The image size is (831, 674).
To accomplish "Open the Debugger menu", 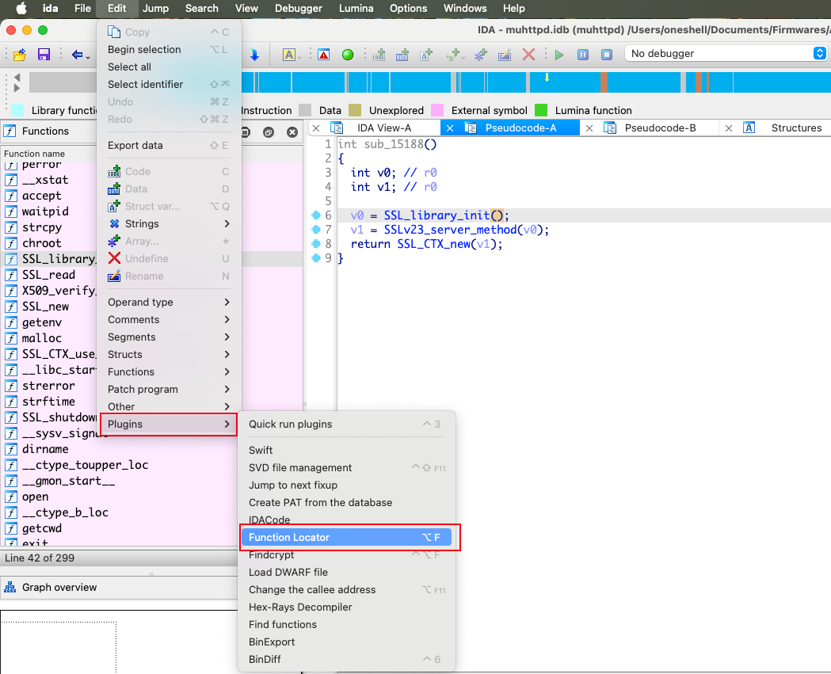I will tap(299, 8).
